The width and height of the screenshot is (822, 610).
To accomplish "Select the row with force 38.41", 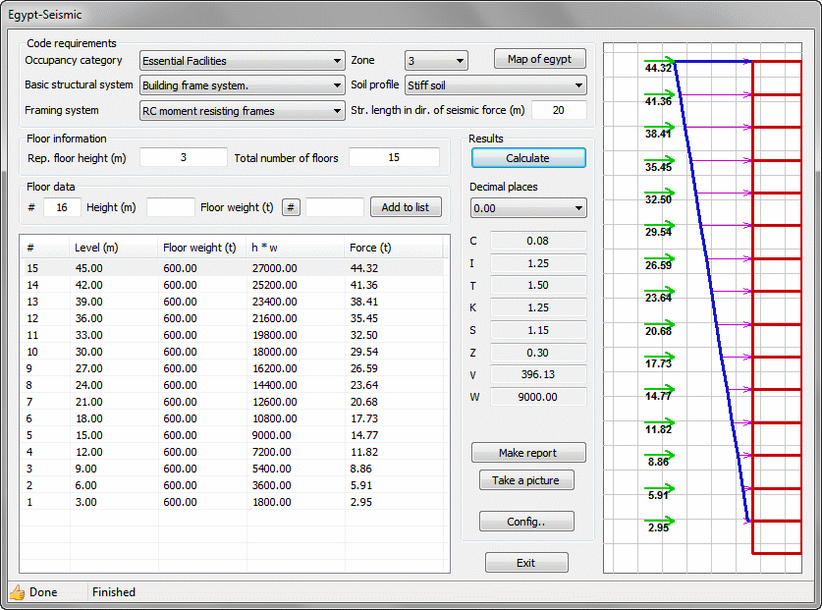I will tap(234, 302).
